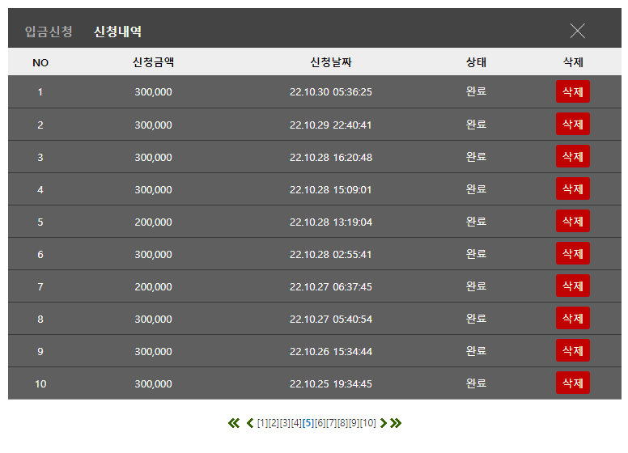Click 삭제 button in row 10

coord(573,383)
